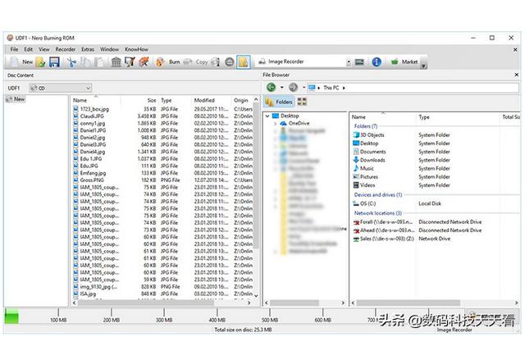Open the Window menu

tap(109, 49)
